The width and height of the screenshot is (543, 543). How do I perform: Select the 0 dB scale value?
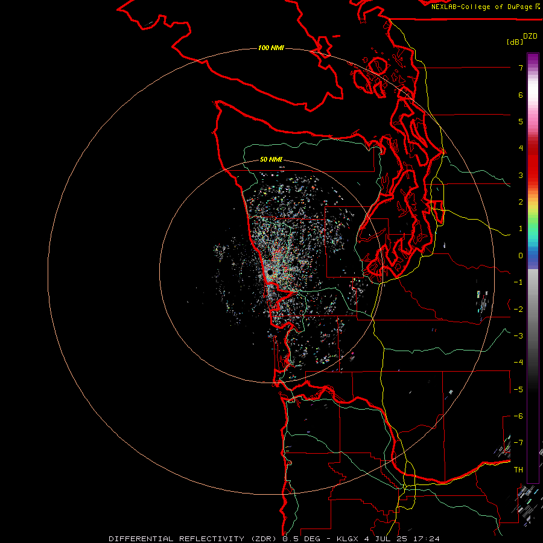(x=521, y=256)
